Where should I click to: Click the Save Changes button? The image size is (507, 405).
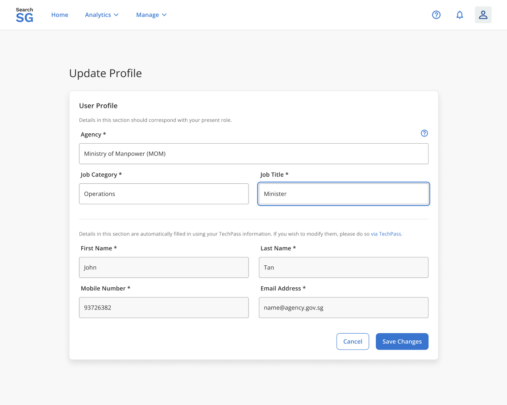[x=402, y=341]
